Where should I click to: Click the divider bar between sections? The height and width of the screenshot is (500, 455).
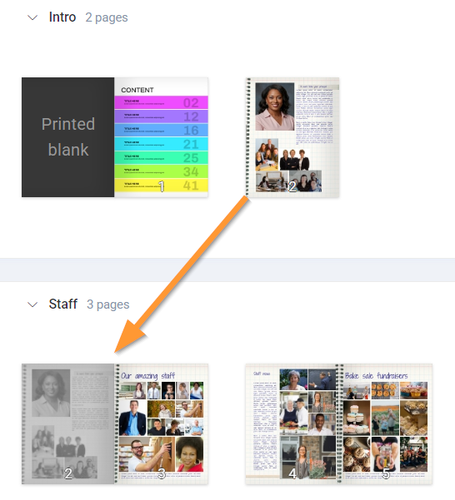pos(227,270)
